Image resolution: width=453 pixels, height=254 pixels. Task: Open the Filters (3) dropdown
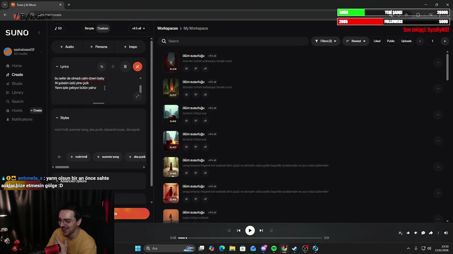pyautogui.click(x=326, y=41)
